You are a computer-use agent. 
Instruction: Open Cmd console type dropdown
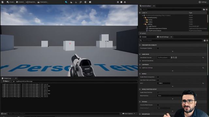[x=4, y=114]
